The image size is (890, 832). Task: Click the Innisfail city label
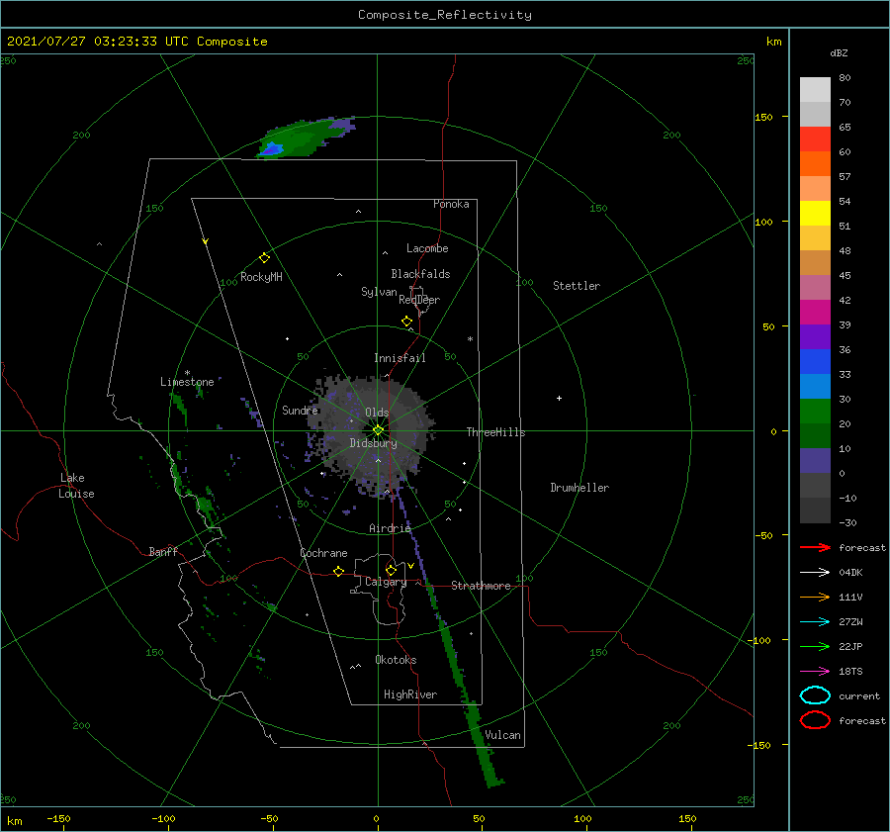[400, 358]
